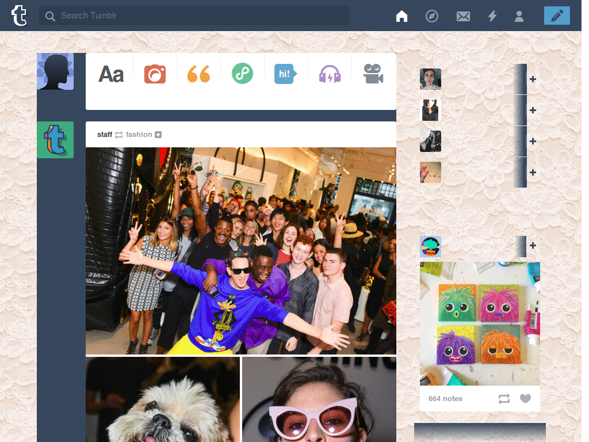The height and width of the screenshot is (442, 589).
Task: Create a Quote post icon
Action: (x=198, y=74)
